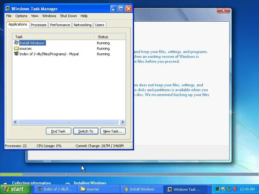Screen dimensions: 259x194
Task: Open the Start menu
Action: click(16, 189)
